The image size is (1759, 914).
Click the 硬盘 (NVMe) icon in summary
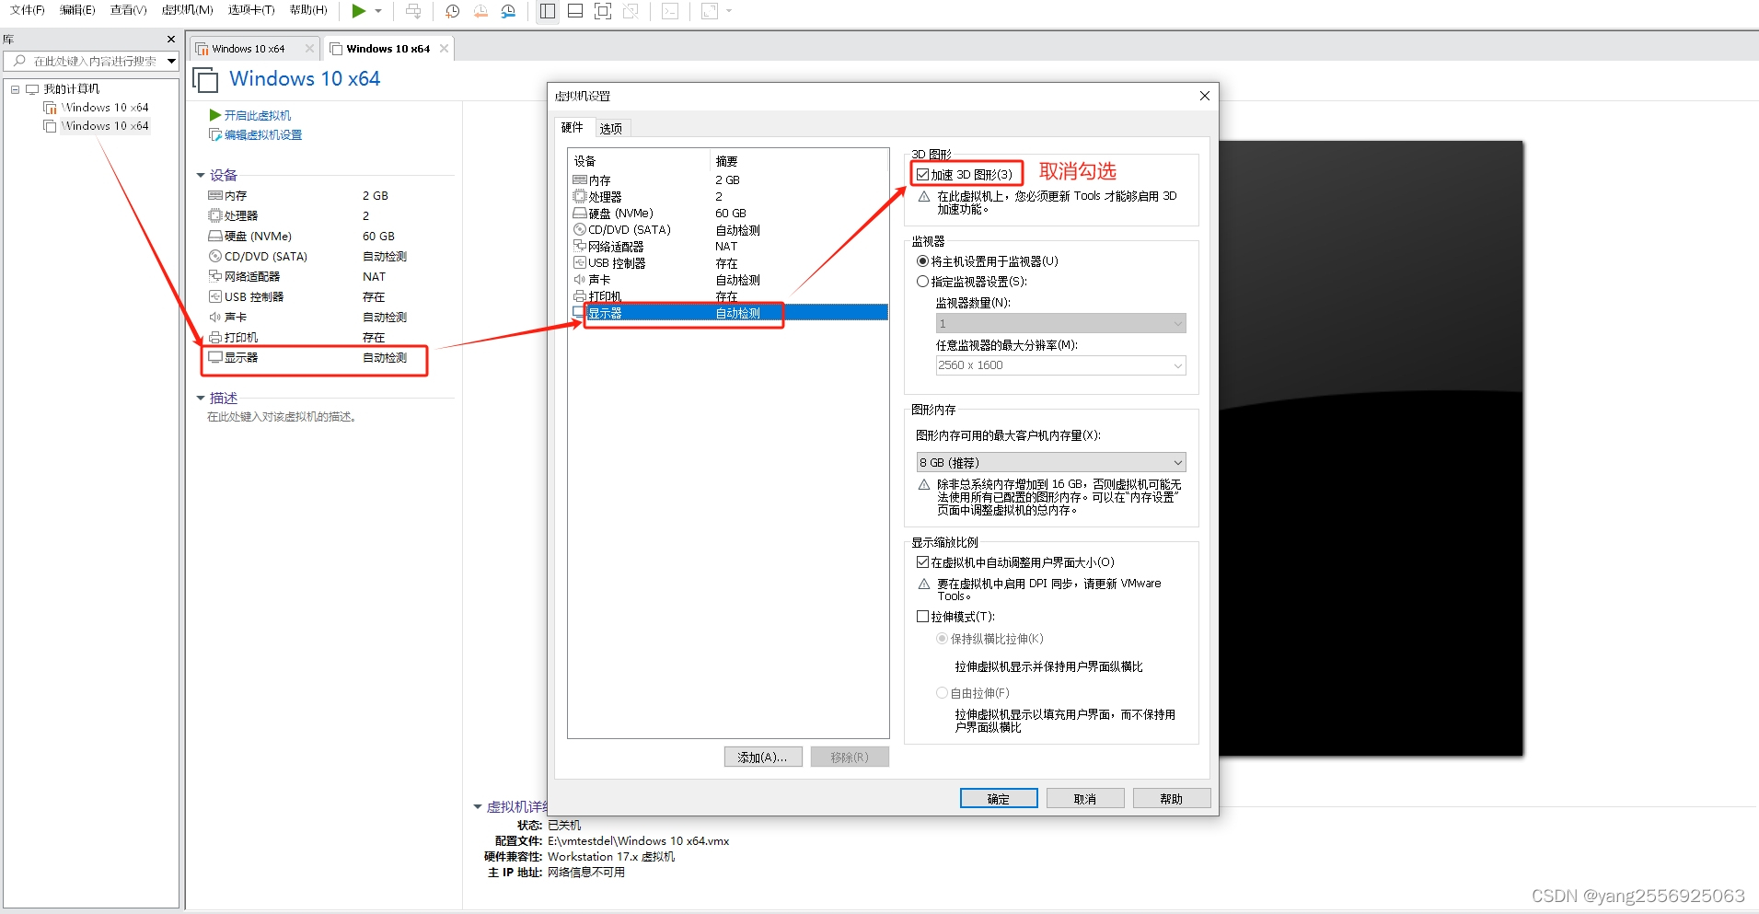pyautogui.click(x=215, y=236)
